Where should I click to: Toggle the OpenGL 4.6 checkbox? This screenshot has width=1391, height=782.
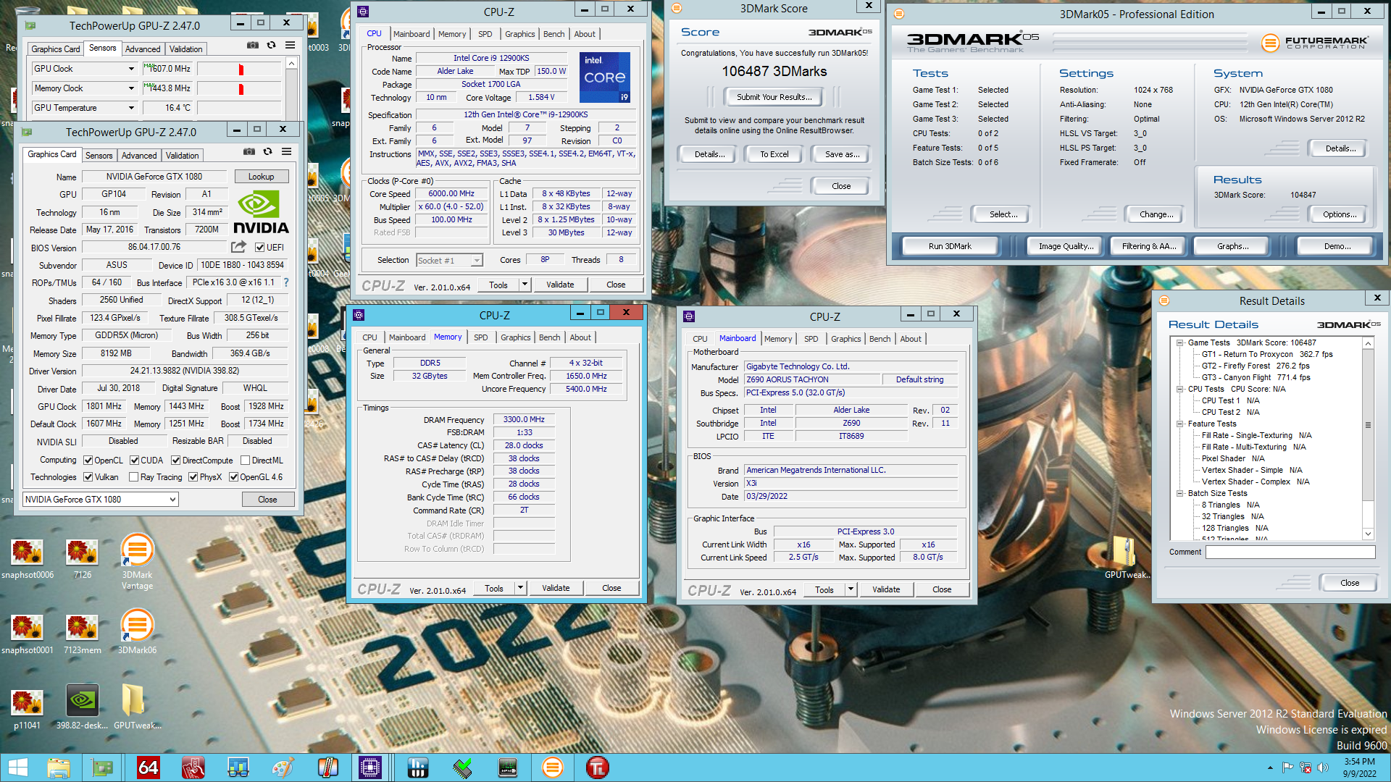234,477
